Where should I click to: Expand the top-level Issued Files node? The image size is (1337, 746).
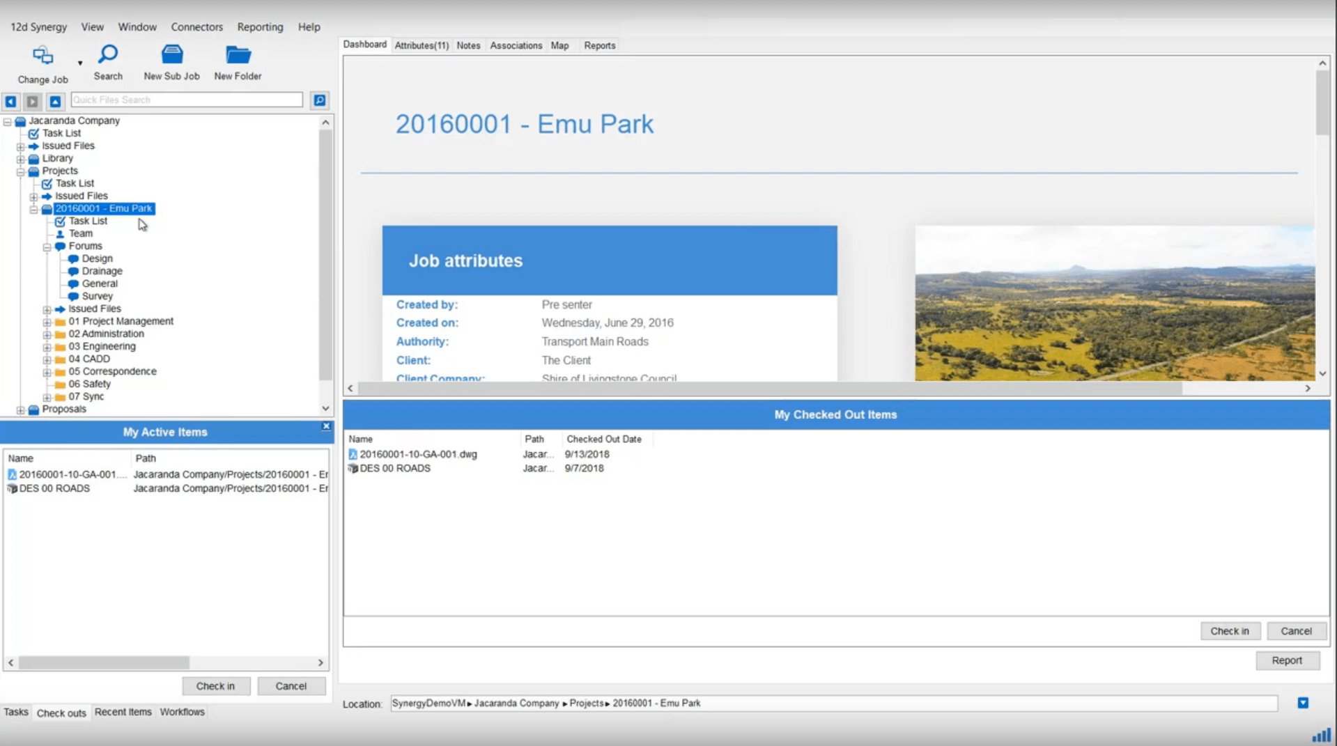pyautogui.click(x=20, y=146)
